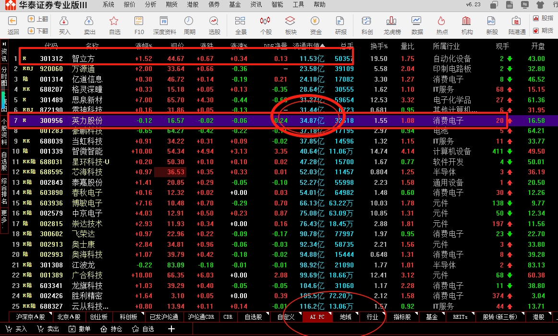
Task: Open the 资讯 menu in menu bar
Action: pos(256,5)
